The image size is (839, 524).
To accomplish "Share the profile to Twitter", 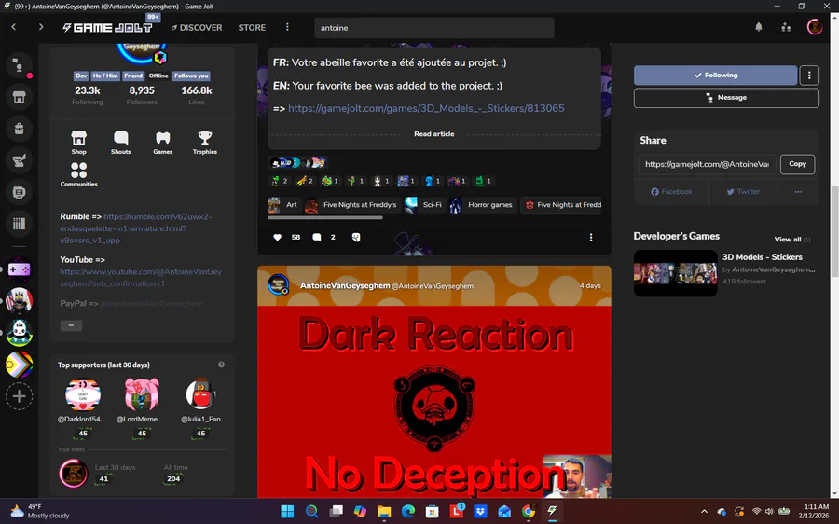I will (x=743, y=192).
